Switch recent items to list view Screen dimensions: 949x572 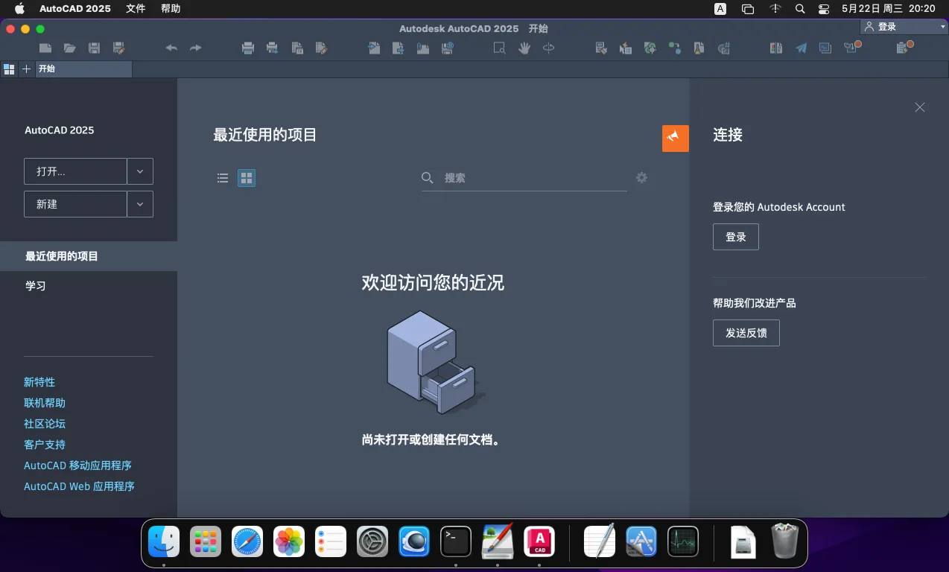(222, 178)
